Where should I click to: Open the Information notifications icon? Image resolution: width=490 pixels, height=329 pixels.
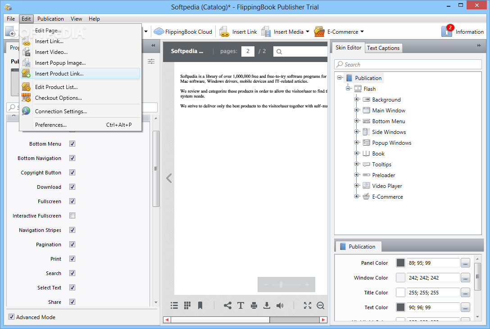(447, 31)
